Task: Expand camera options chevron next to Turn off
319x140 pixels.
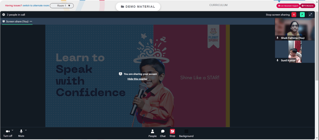Action: pos(12,130)
